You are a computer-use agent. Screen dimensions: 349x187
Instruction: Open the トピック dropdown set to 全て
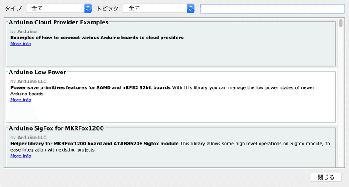pyautogui.click(x=158, y=8)
